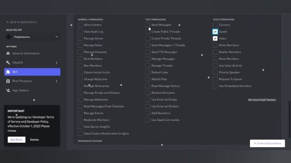This screenshot has height=163, width=291.
Task: Tick the Manage Webhooks checkbox
Action: tap(80, 100)
